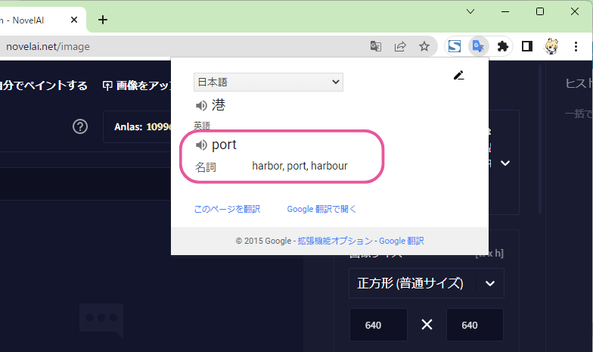Click the first 640 size field

click(x=378, y=325)
